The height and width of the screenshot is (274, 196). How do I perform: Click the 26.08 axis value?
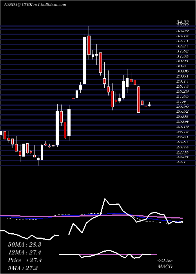pos(183,116)
